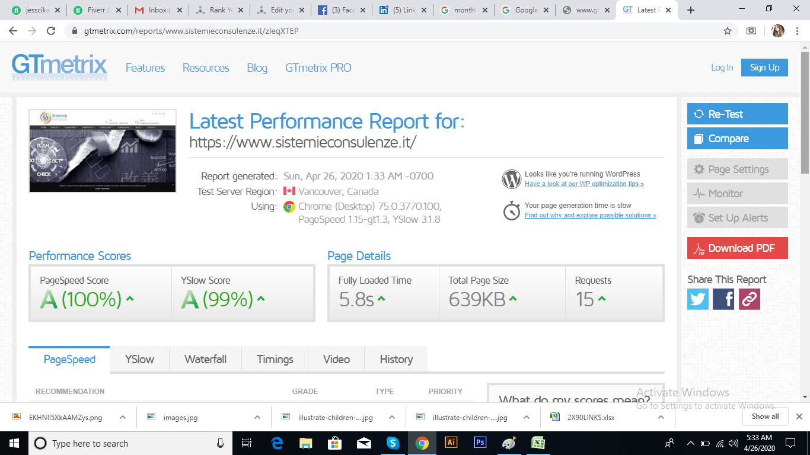
Task: Switch to the Waterfall tab
Action: point(205,359)
